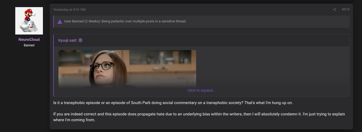Click the "Banned" user title text
This screenshot has width=362, height=132.
(29, 45)
